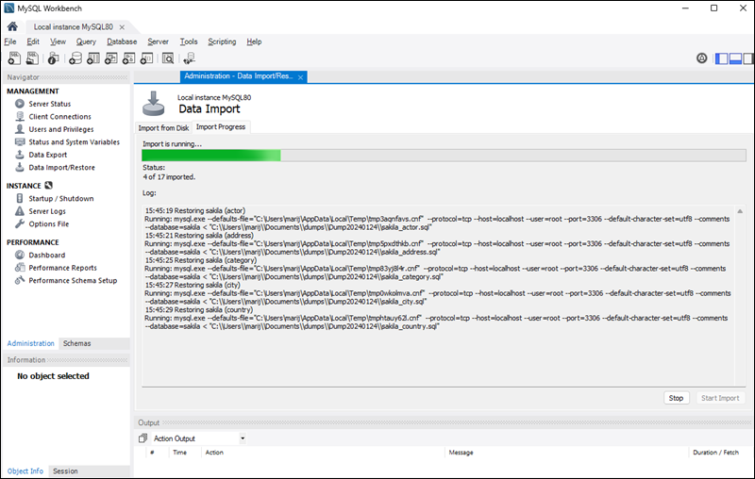Open Performance Schema Setup
Screen dimensions: 755x479
click(73, 280)
